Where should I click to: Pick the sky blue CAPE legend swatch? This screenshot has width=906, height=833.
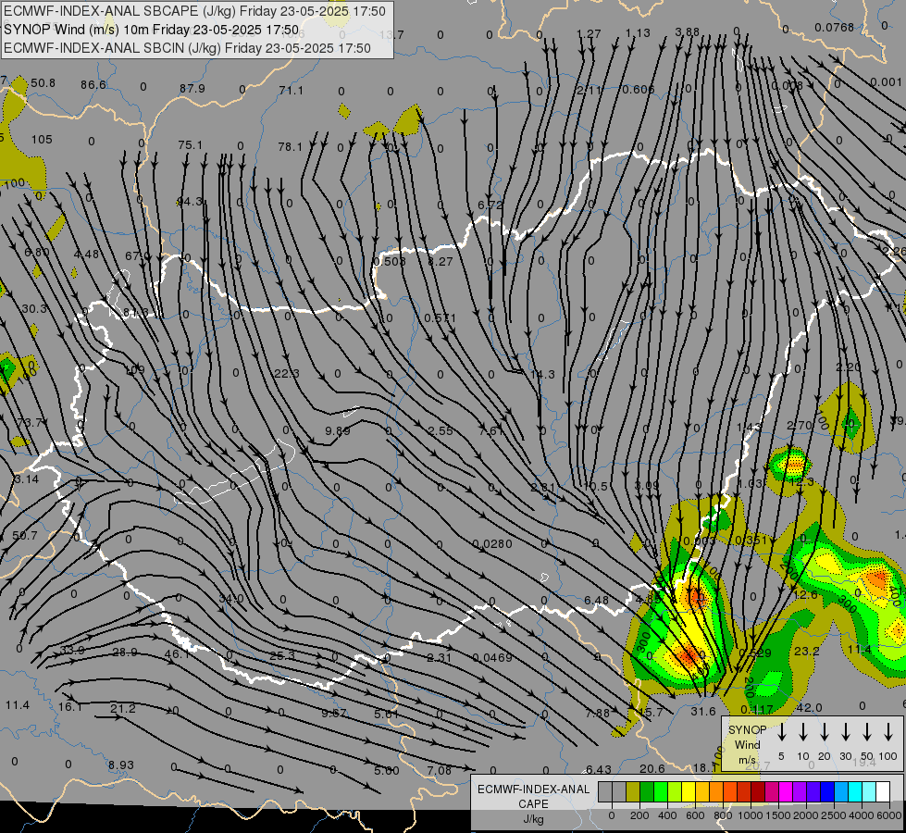[x=840, y=792]
